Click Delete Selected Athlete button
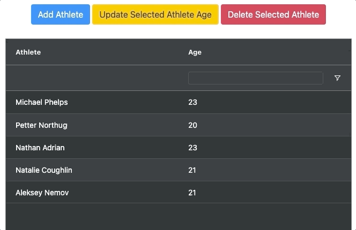The image size is (356, 230). pyautogui.click(x=273, y=14)
